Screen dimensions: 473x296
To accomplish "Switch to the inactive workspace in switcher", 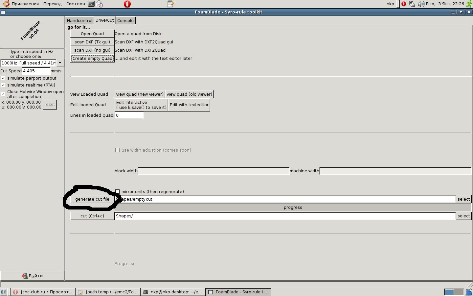I will (x=459, y=292).
